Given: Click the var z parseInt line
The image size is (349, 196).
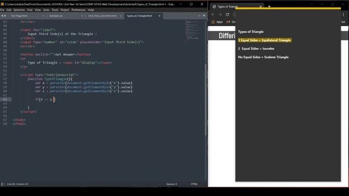Looking at the screenshot, I should point(83,91).
